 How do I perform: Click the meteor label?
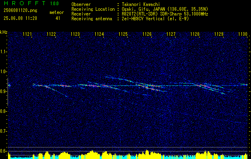(57, 12)
